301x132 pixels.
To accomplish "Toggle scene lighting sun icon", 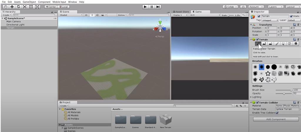I will [92, 15].
